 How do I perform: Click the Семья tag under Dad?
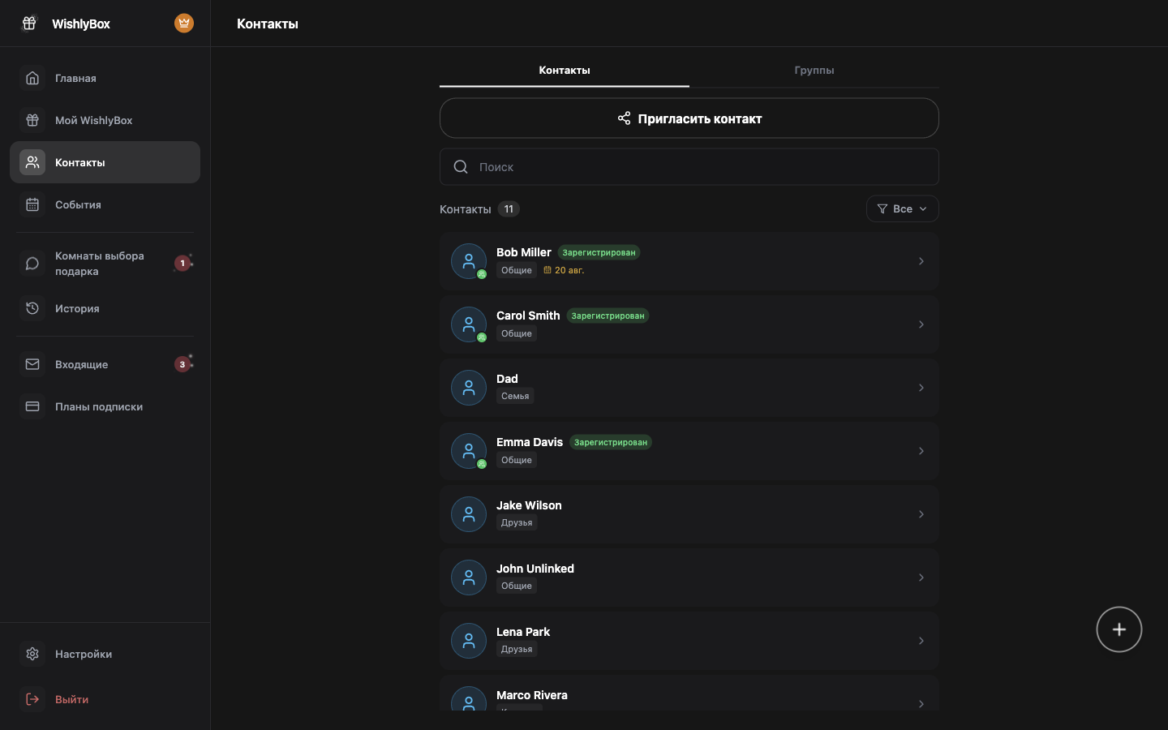click(515, 396)
